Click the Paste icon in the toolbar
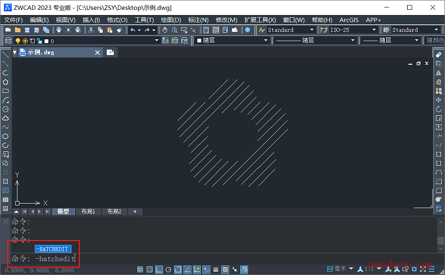The image size is (445, 275). (109, 30)
